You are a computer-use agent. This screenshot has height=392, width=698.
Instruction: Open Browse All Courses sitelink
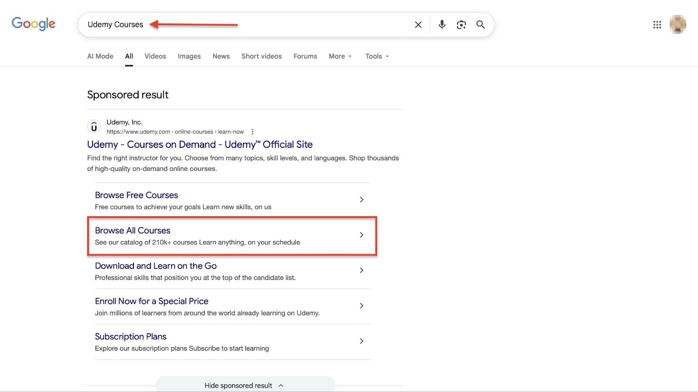click(x=133, y=230)
